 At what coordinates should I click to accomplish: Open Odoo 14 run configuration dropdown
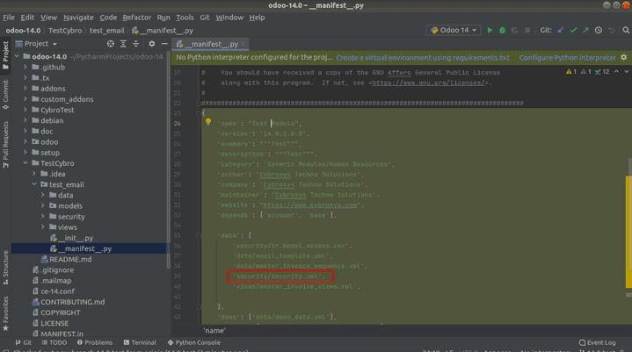pos(454,30)
